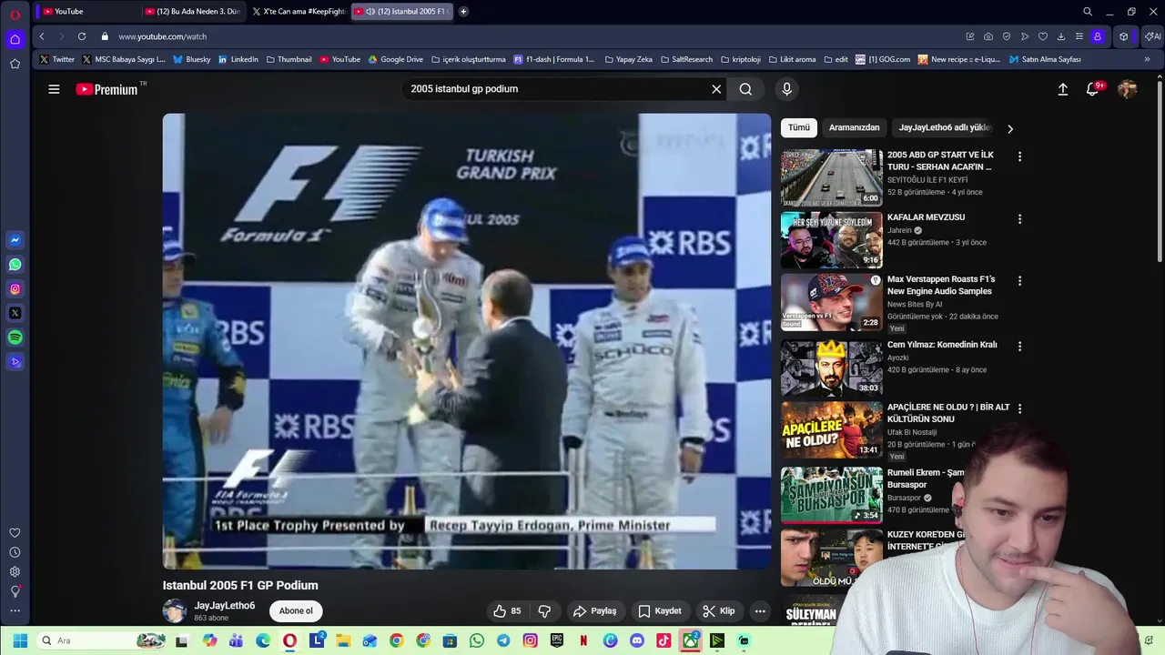This screenshot has height=655, width=1165.
Task: Go to YouTube Premium home logo
Action: pos(106,89)
